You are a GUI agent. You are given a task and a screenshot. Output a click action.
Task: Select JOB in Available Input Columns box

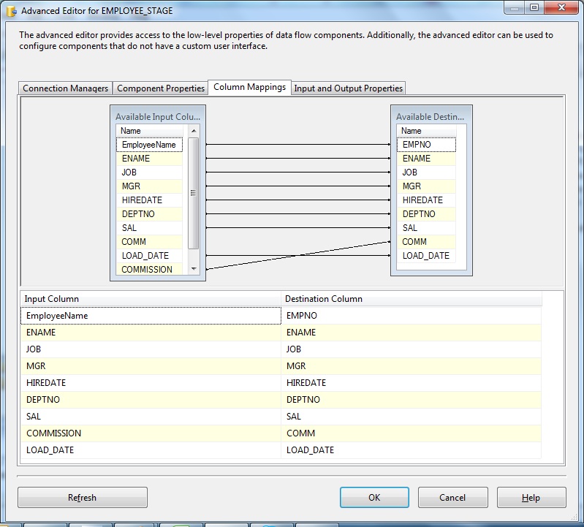click(149, 172)
